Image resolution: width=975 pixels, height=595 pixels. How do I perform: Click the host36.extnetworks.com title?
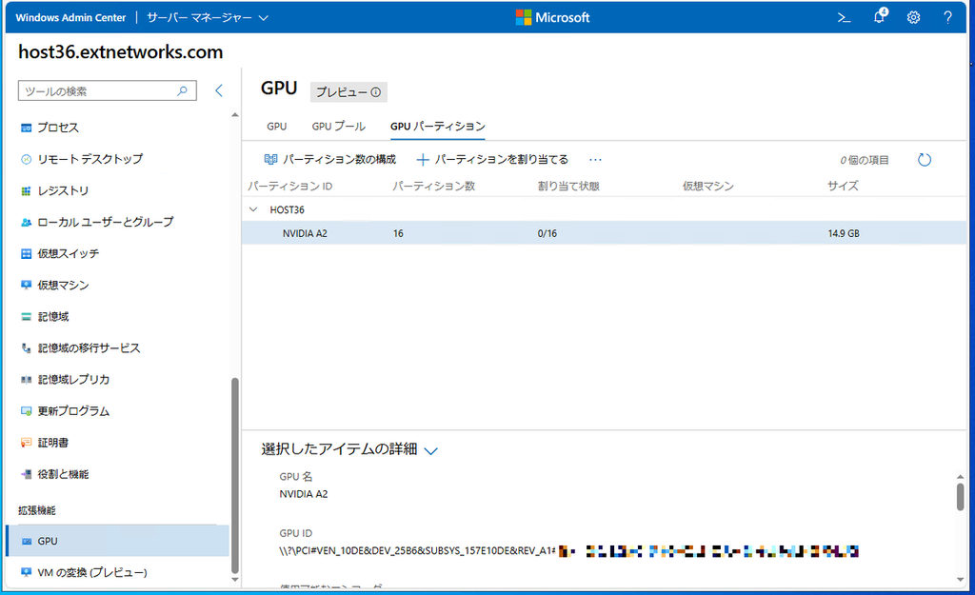121,52
